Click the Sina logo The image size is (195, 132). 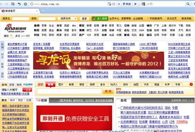pos(16,28)
